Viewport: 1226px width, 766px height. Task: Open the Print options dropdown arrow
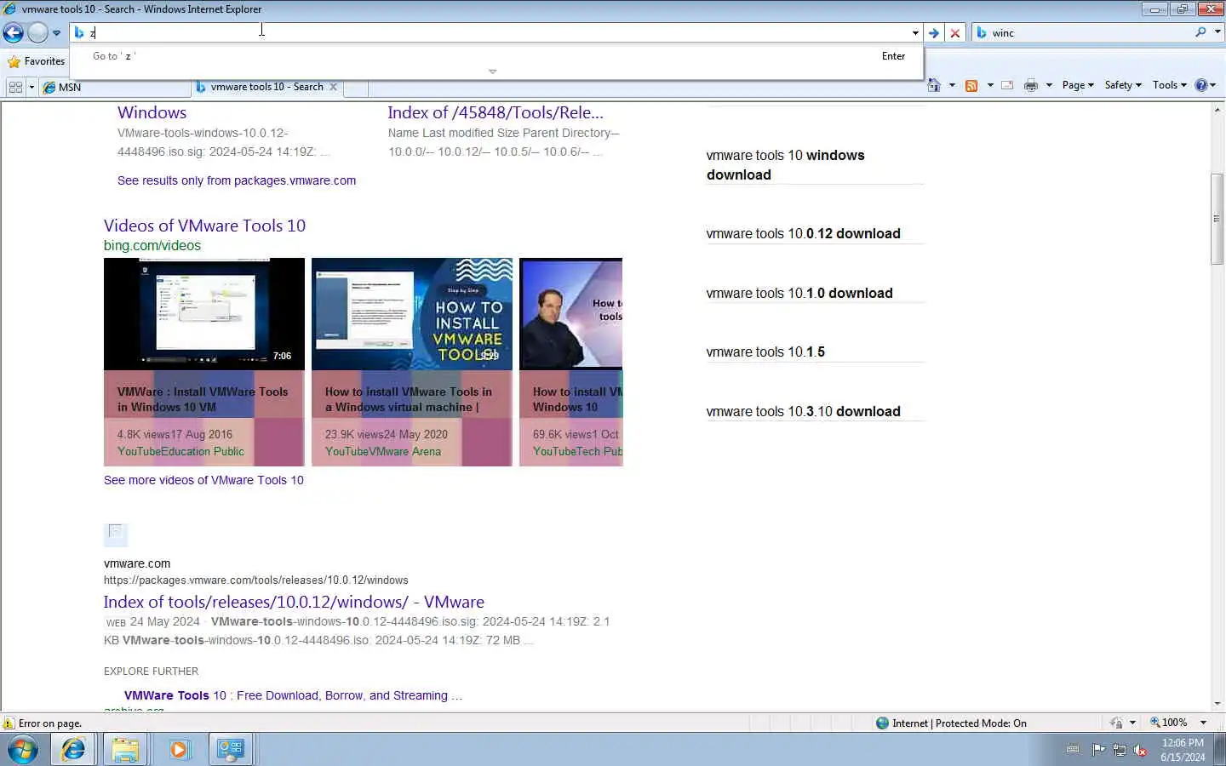(1049, 85)
